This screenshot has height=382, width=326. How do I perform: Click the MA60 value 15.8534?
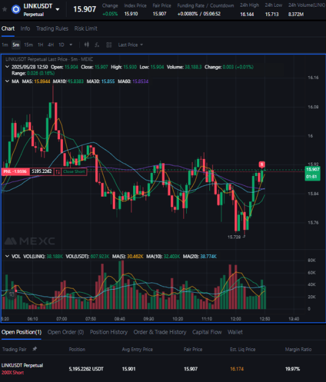[x=140, y=81]
